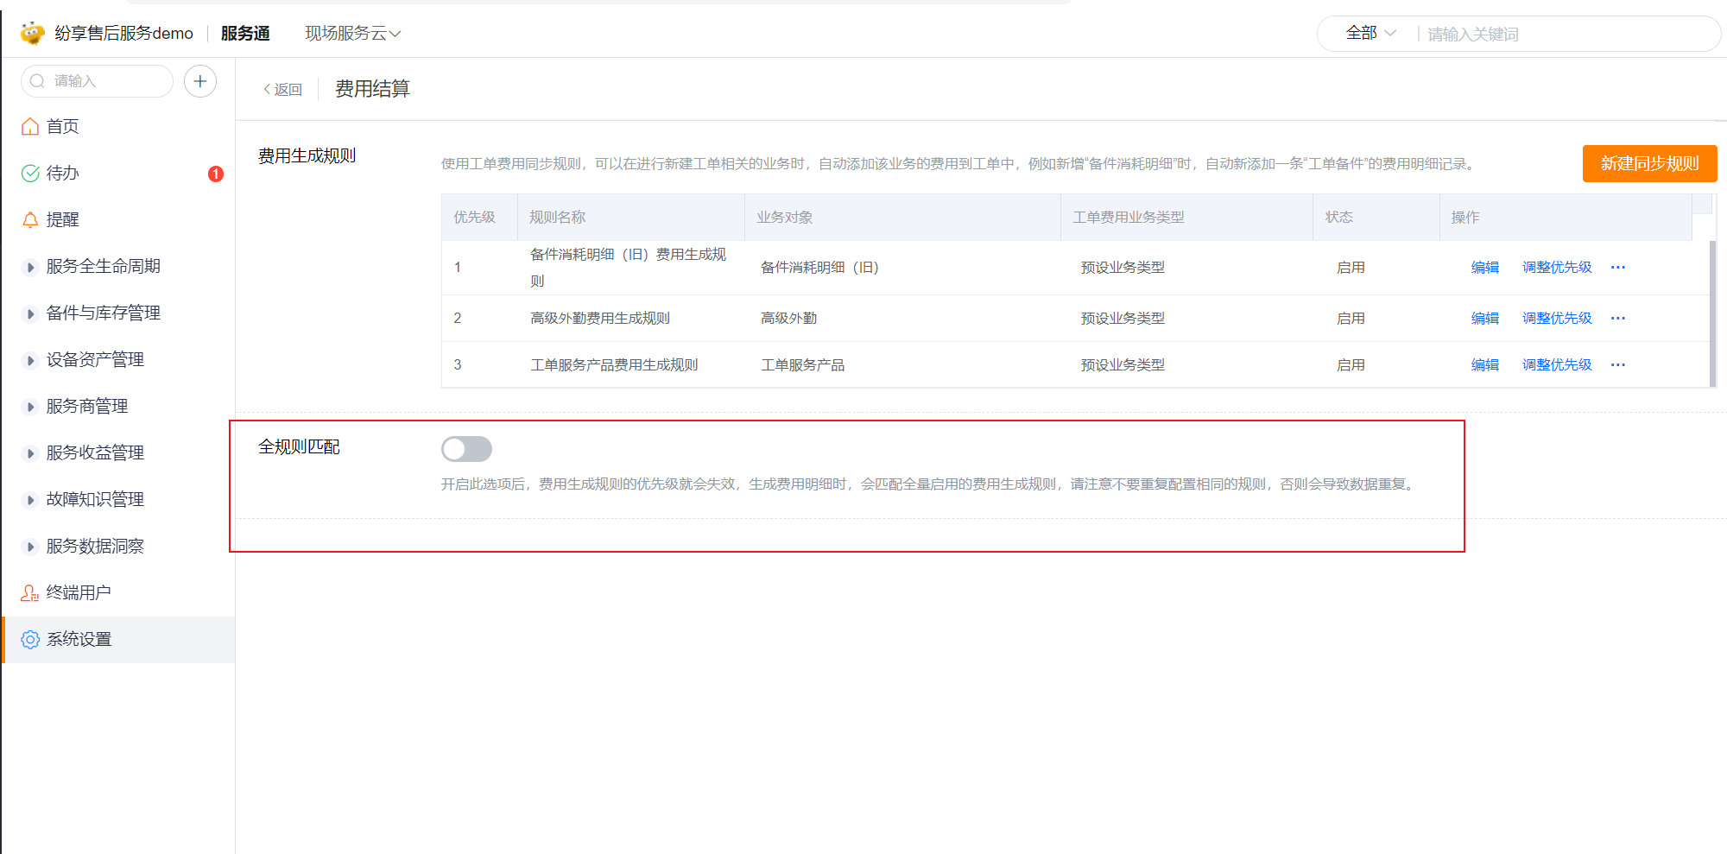Screen dimensions: 1727x854
Task: Click 预设业务类型 in the 高级外勤 row
Action: click(x=1123, y=318)
